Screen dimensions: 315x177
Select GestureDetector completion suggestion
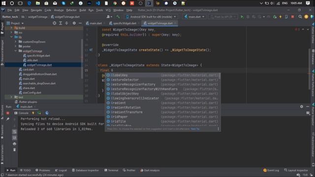pos(162,80)
